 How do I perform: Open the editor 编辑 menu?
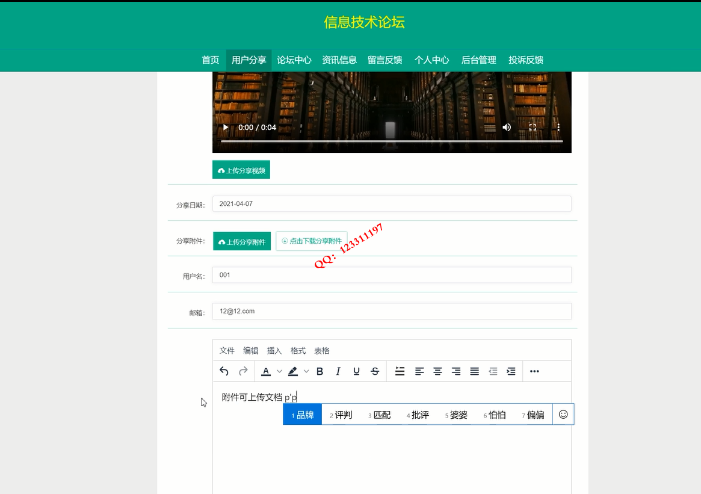click(251, 351)
